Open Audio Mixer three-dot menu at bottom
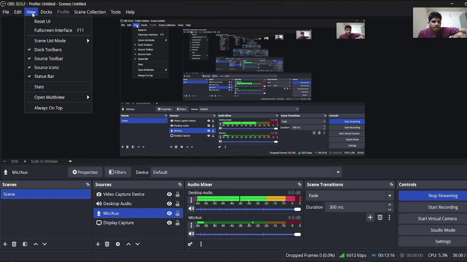Image resolution: width=467 pixels, height=262 pixels. click(201, 244)
